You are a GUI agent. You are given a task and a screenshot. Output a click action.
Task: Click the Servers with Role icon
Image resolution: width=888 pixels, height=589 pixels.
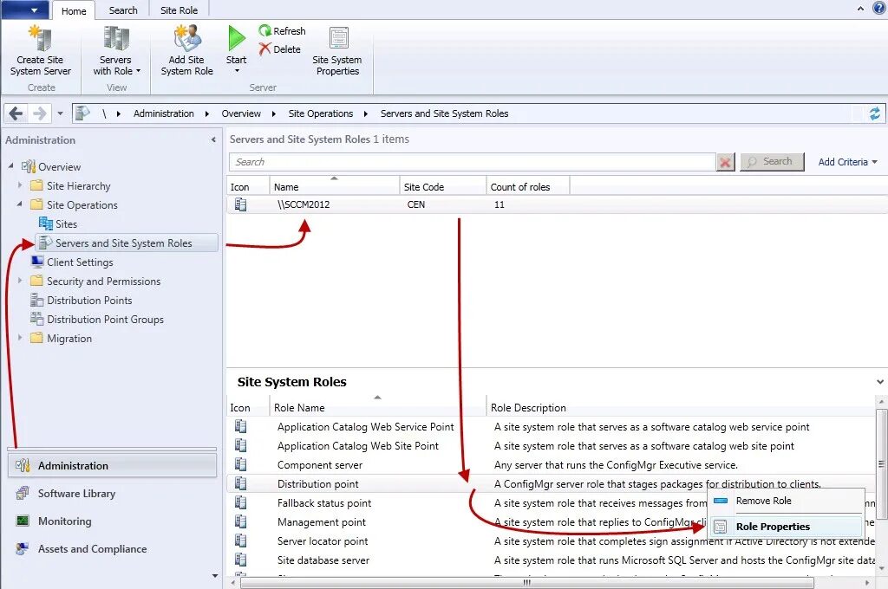115,38
